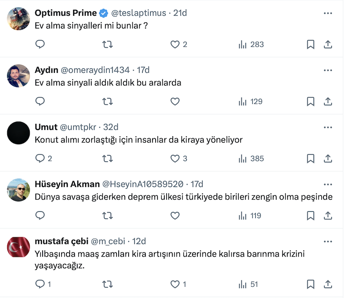The width and height of the screenshot is (350, 298).
Task: Reply to Optimus Prime's tweet
Action: pos(40,44)
